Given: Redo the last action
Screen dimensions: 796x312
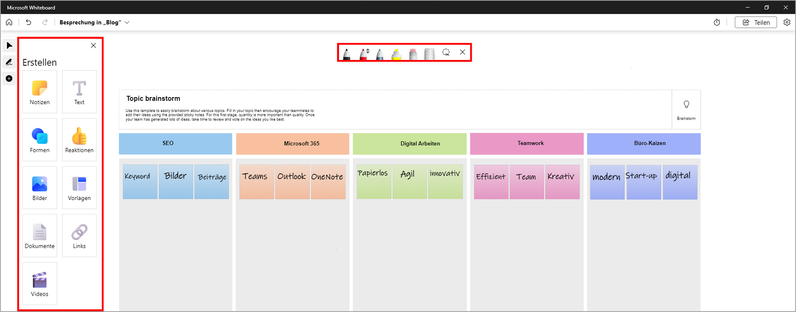Looking at the screenshot, I should point(45,22).
